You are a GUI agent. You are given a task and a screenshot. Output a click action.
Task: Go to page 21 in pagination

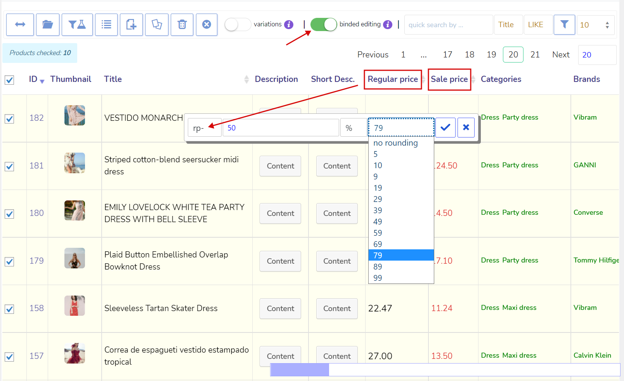pos(535,55)
